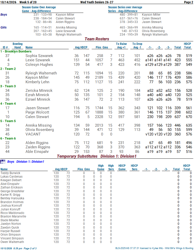Screen dimensions: 194x250
Task: Click Ezrah Minnick in the roster
Action: click(37, 95)
